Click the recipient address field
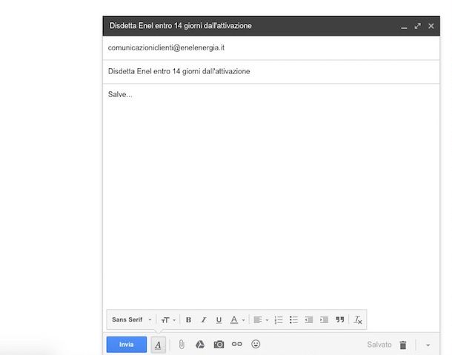Image resolution: width=452 pixels, height=355 pixels. click(x=271, y=48)
